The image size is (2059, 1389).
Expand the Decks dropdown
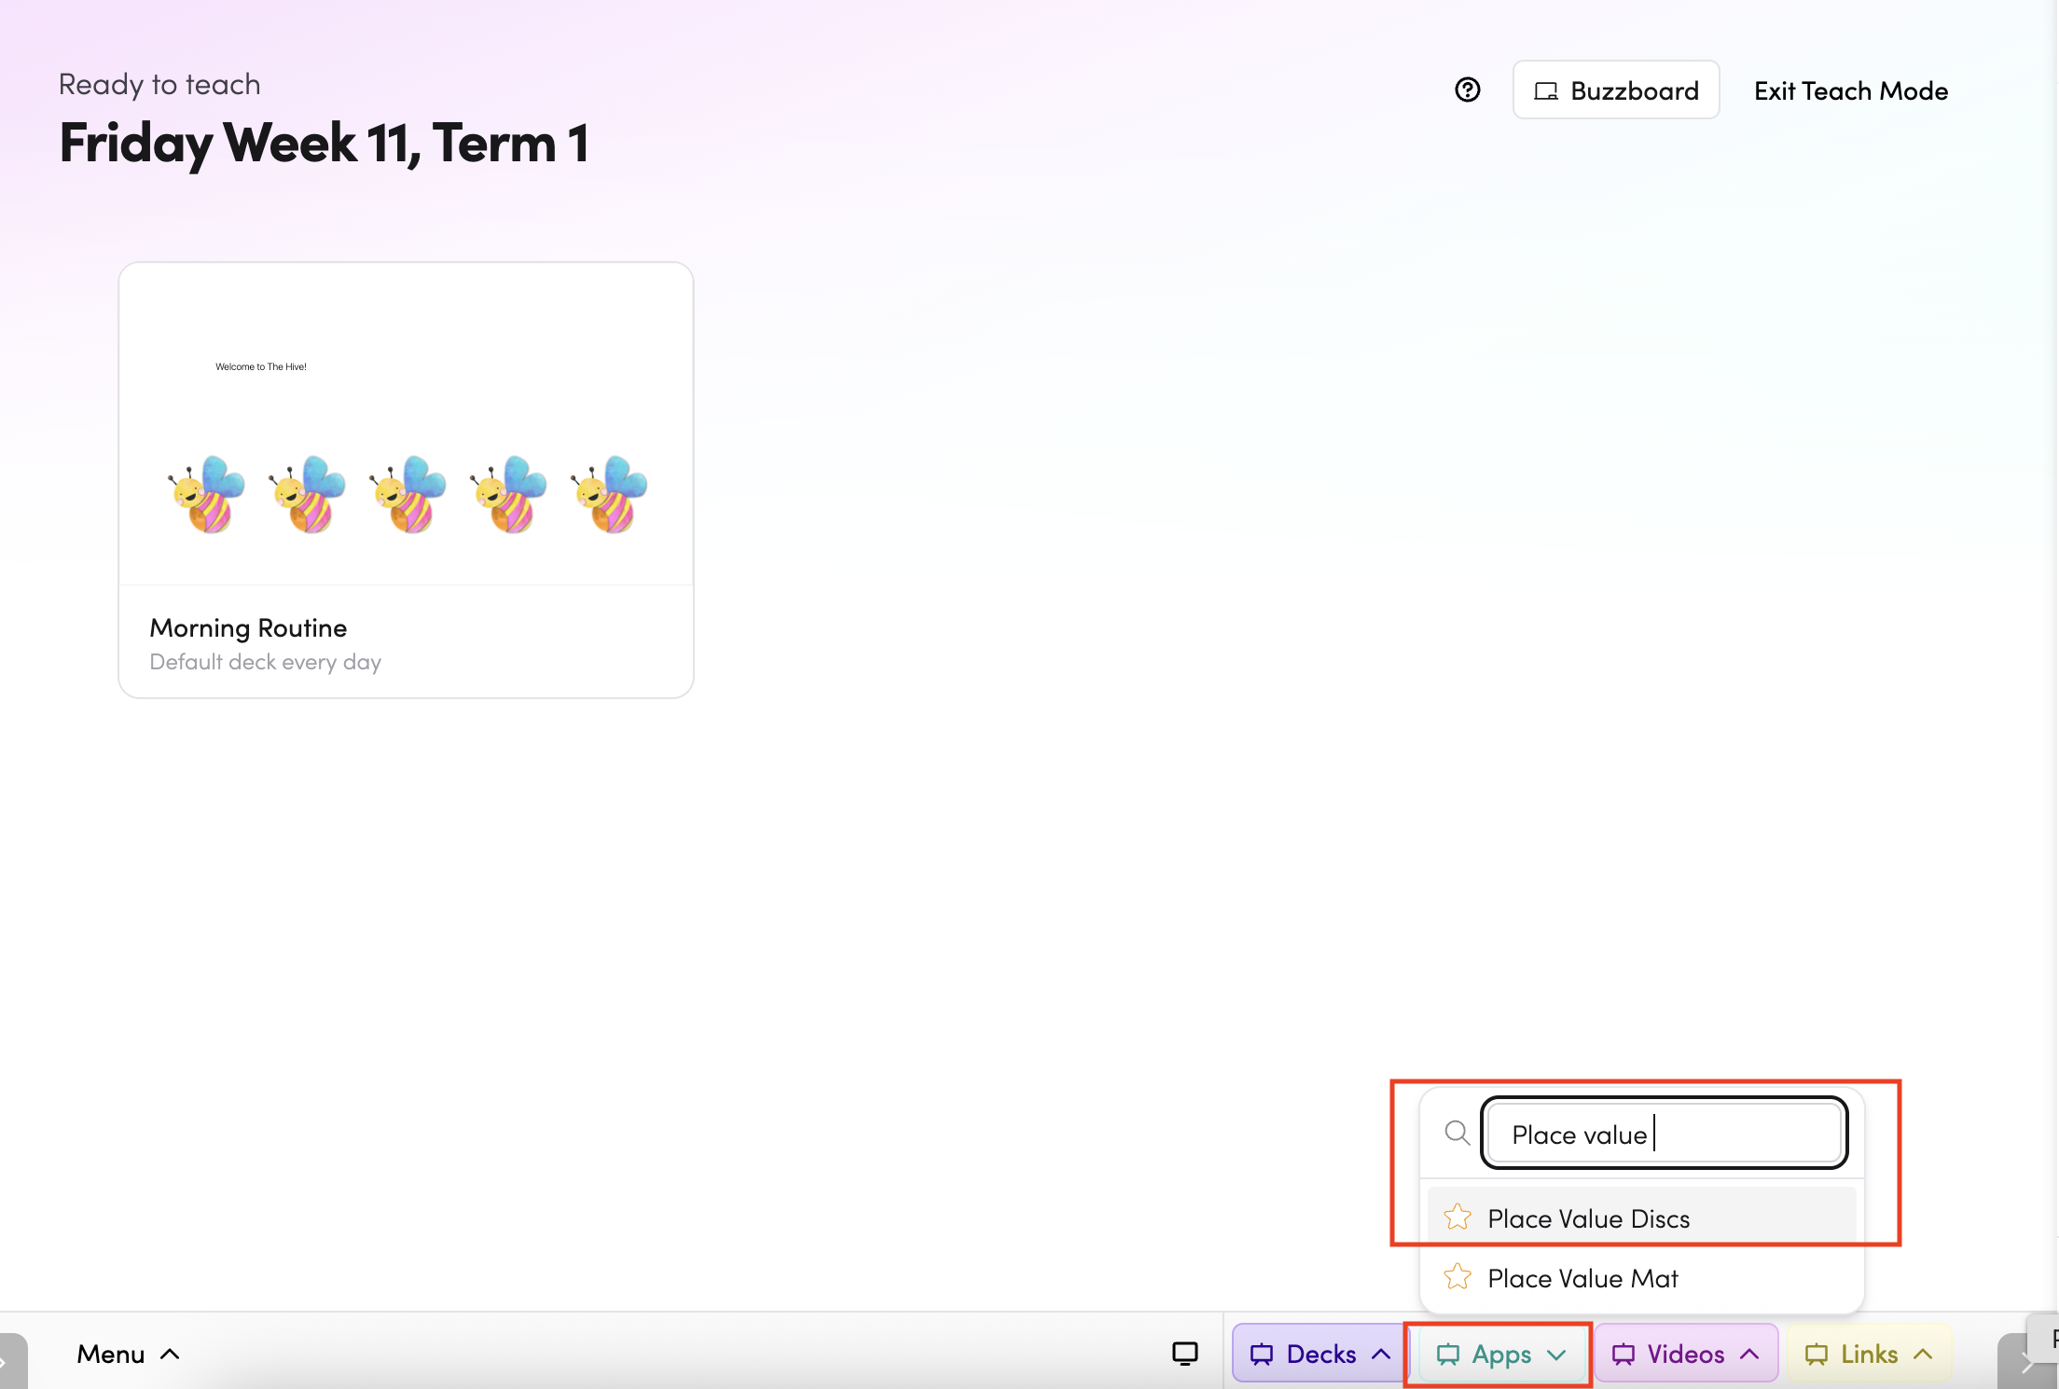pos(1381,1354)
